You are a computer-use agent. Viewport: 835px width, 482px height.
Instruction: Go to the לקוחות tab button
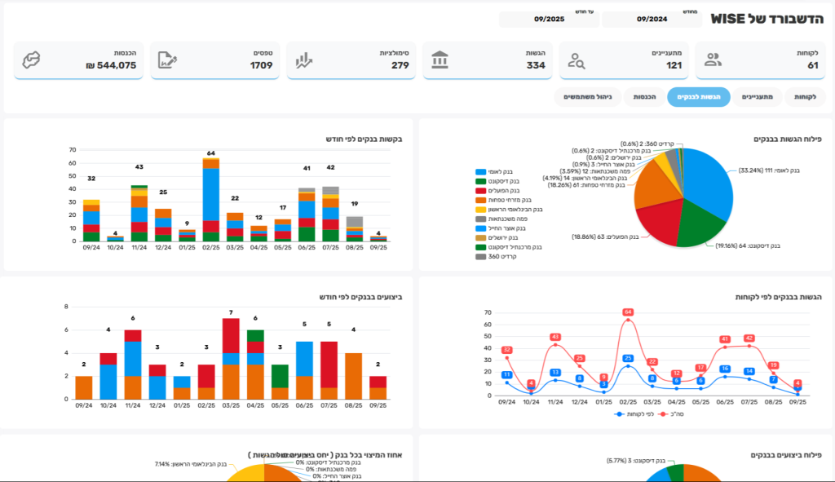pyautogui.click(x=806, y=97)
